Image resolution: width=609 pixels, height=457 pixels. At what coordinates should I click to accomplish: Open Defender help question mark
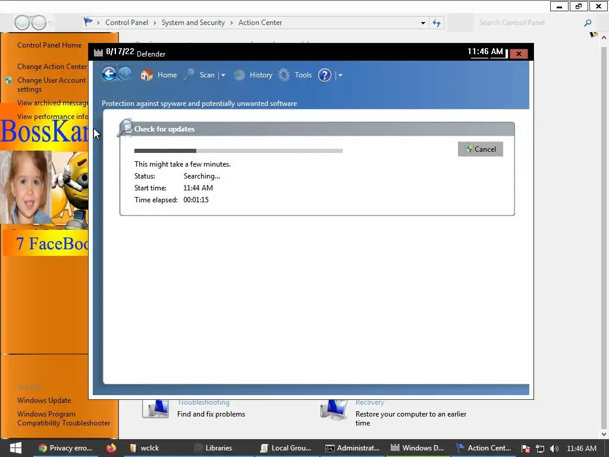click(325, 74)
